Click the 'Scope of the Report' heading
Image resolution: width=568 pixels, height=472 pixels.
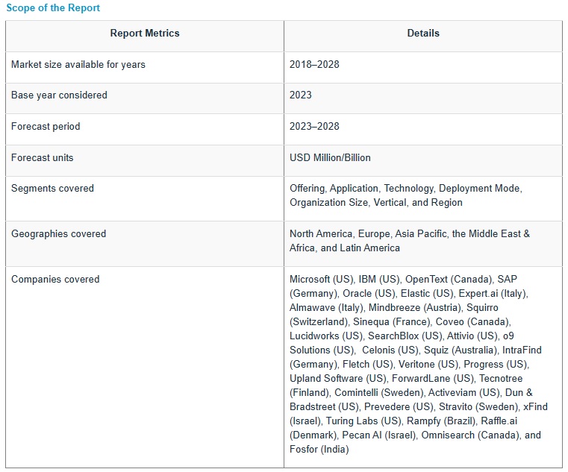pyautogui.click(x=52, y=8)
